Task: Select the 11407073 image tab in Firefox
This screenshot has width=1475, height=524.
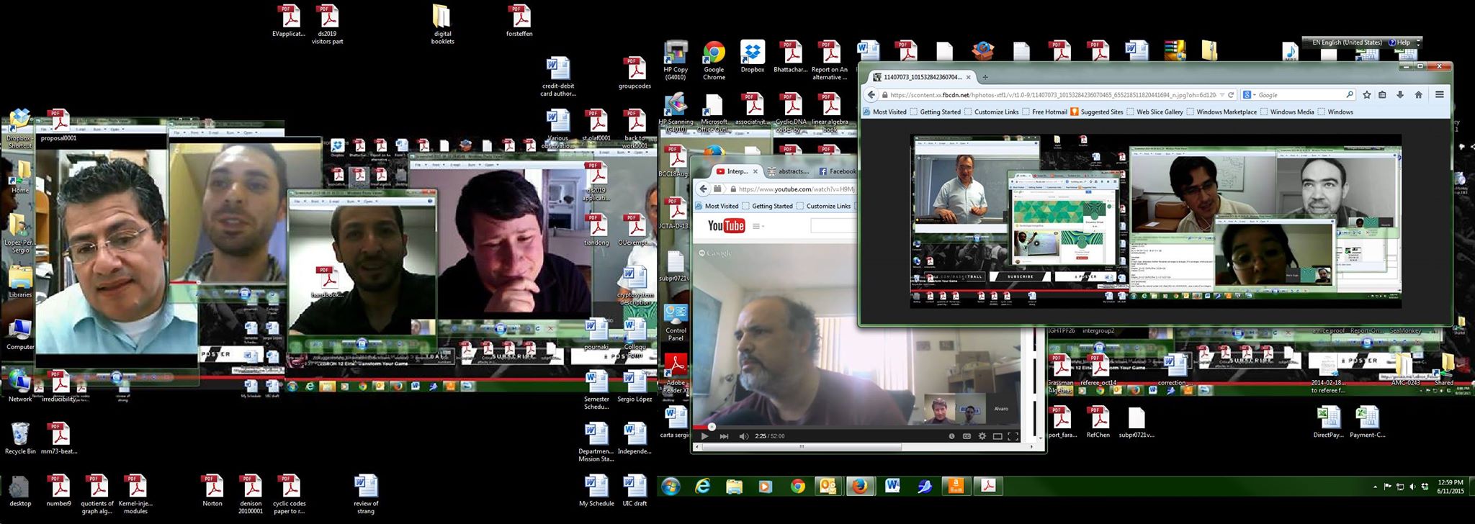Action: click(922, 77)
